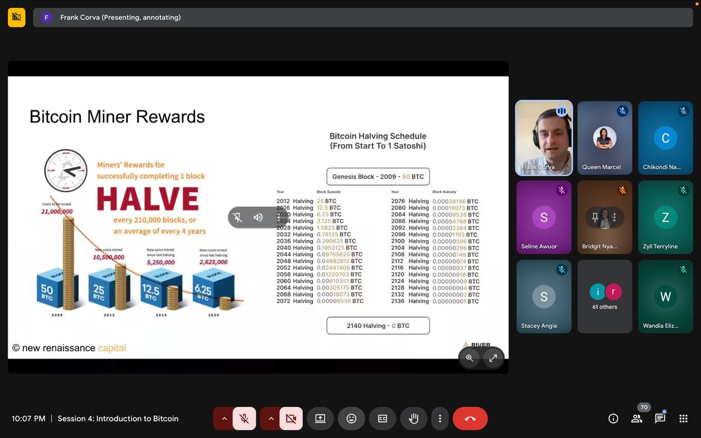This screenshot has height=438, width=701.
Task: Open the chat messages panel
Action: tap(660, 418)
